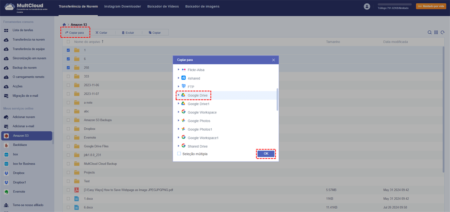
Task: Select Transferência de equipe in sidebar
Action: (x=29, y=49)
